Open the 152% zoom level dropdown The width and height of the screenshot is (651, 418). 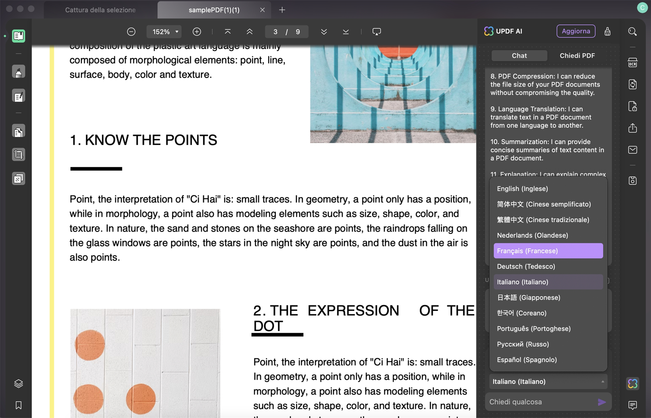click(x=164, y=31)
